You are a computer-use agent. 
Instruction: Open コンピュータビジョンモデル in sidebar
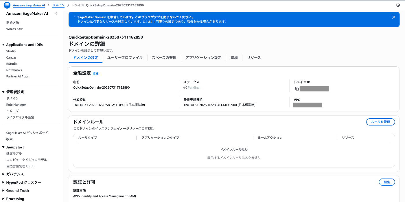(x=27, y=160)
